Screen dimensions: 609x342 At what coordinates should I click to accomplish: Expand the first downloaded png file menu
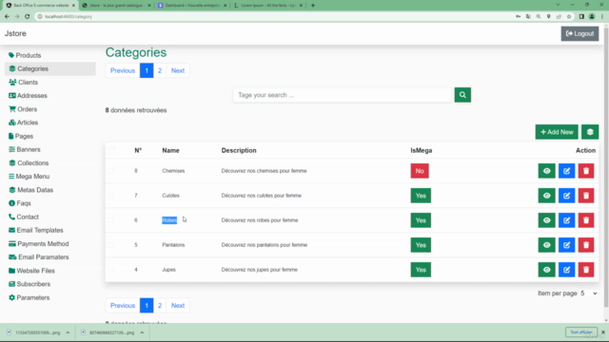pyautogui.click(x=68, y=332)
